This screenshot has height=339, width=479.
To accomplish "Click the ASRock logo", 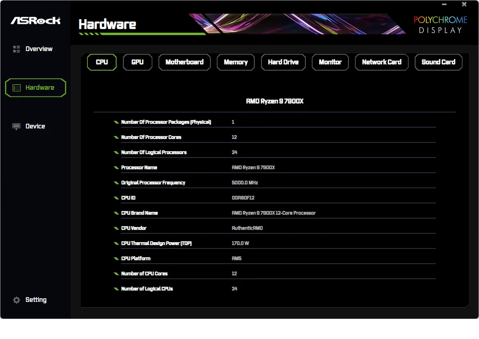I will (x=36, y=20).
